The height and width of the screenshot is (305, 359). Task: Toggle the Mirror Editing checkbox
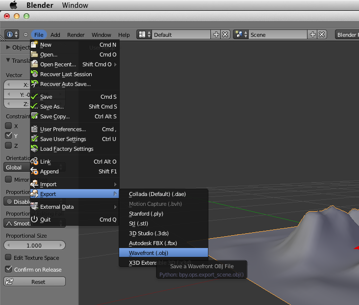(x=8, y=179)
